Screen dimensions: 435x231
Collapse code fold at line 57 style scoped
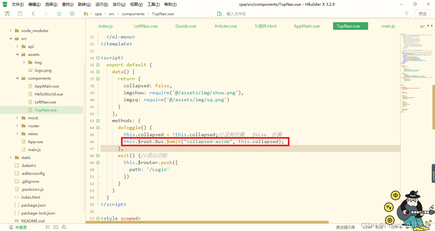point(98,219)
